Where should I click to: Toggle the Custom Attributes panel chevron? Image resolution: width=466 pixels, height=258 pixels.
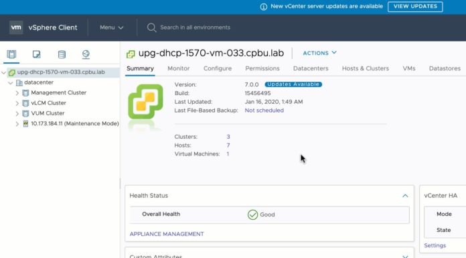[405, 256]
